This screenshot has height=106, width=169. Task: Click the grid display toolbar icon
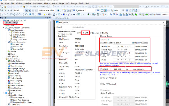pos(127,10)
